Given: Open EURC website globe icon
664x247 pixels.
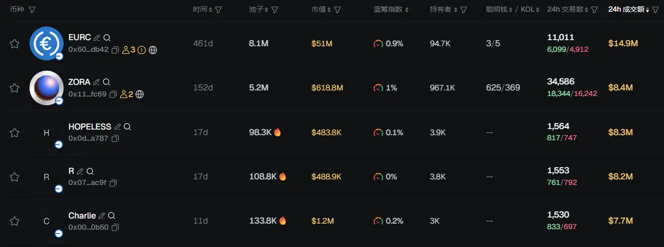Looking at the screenshot, I should coord(153,50).
